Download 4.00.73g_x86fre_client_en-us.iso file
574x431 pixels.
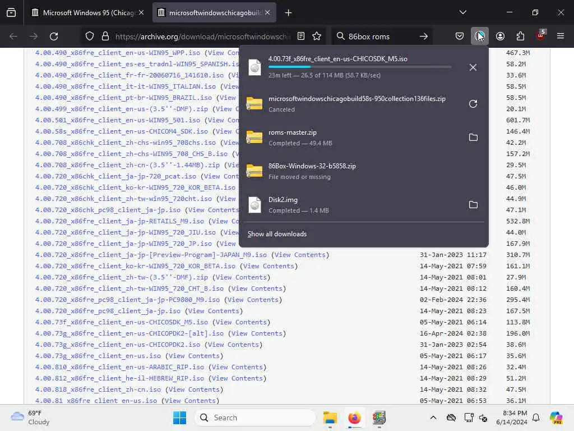point(98,356)
